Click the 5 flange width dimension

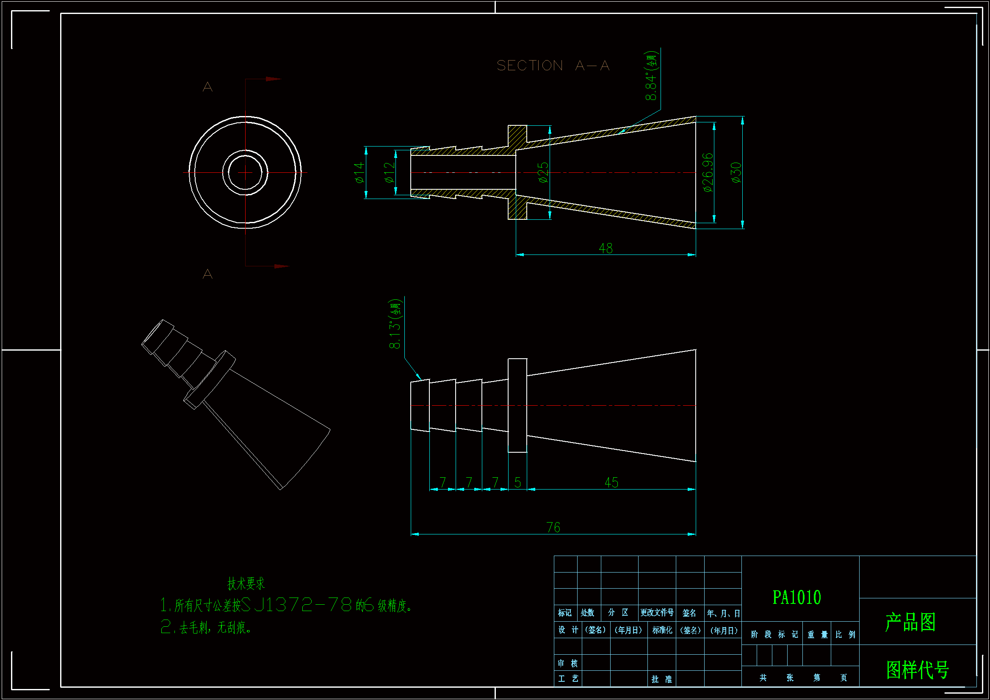click(x=517, y=483)
